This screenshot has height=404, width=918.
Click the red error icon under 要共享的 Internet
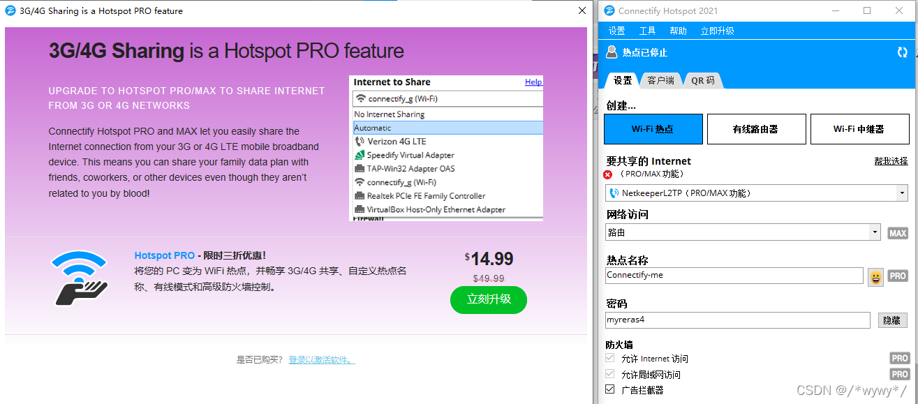607,174
